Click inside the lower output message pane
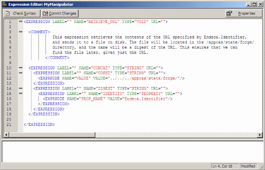This screenshot has width=265, height=170. [x=132, y=151]
